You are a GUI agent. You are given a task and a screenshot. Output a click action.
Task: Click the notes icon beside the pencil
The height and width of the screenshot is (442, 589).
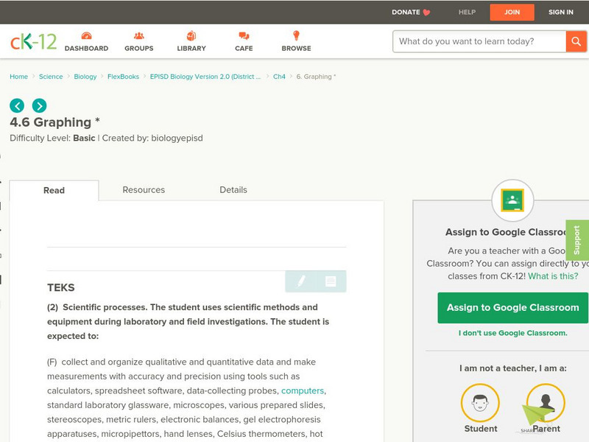point(331,281)
